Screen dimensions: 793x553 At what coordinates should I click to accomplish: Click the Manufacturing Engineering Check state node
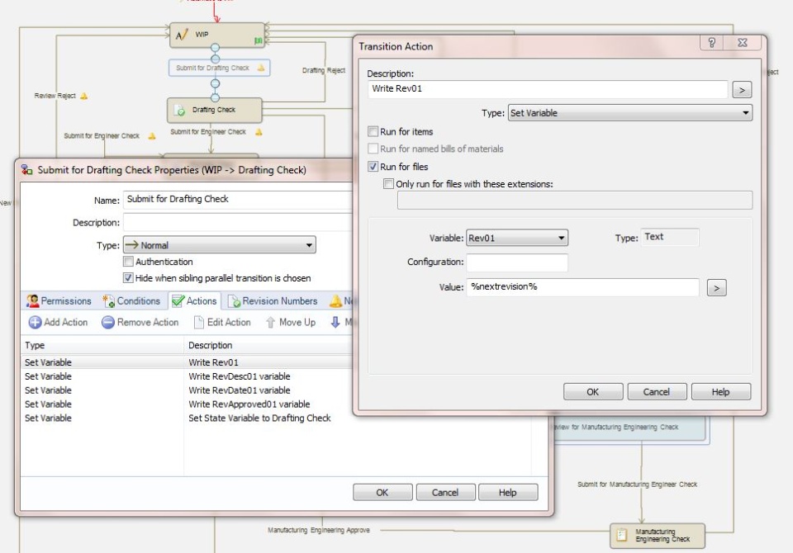coord(658,536)
